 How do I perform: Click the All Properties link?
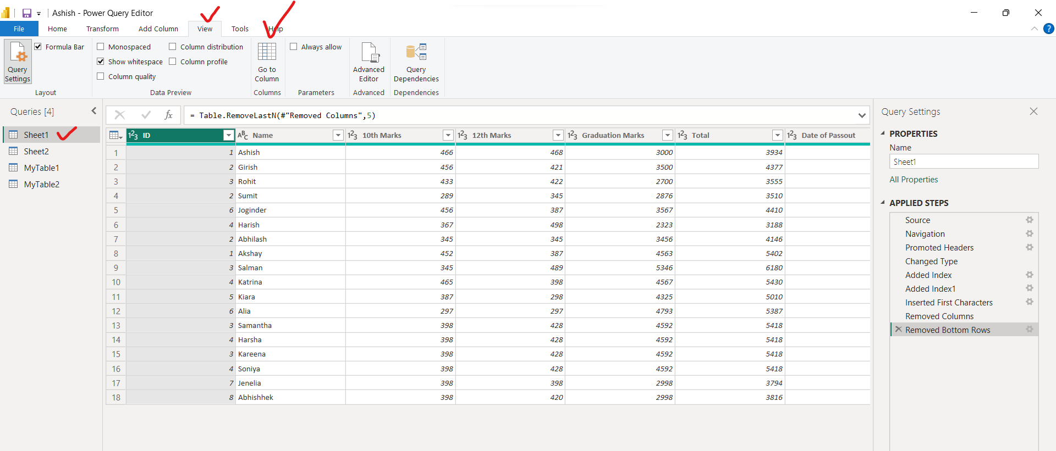click(x=914, y=180)
